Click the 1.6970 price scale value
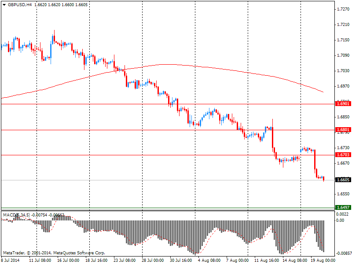Image resolution: width=352 pixels, height=264 pixels. [344, 86]
